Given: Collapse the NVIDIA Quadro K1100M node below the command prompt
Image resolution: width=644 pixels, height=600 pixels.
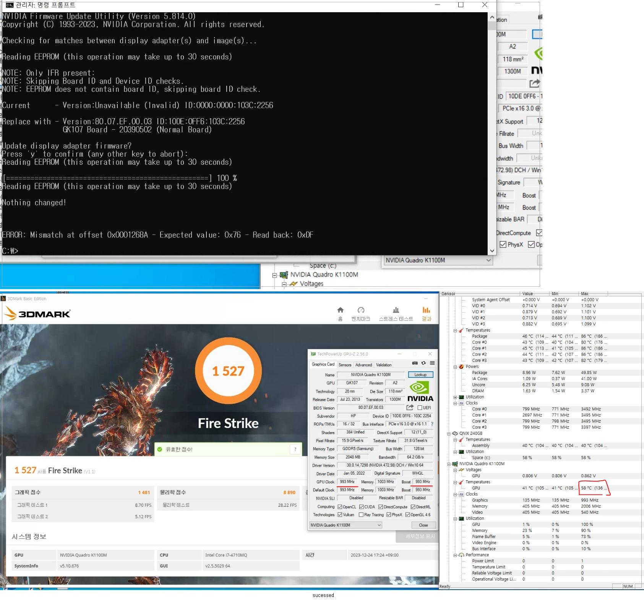Looking at the screenshot, I should tap(274, 275).
